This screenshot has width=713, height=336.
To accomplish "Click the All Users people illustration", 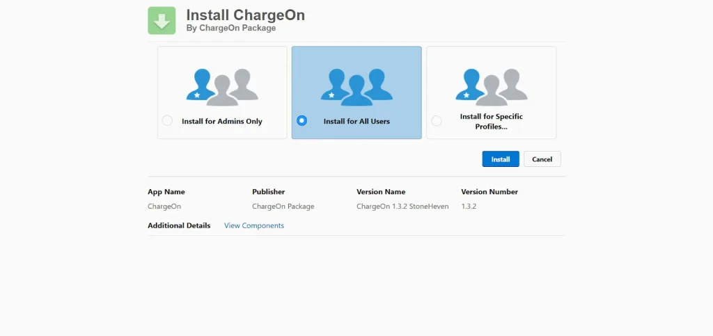I will pyautogui.click(x=356, y=87).
